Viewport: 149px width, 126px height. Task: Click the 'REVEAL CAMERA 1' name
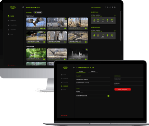96,15
